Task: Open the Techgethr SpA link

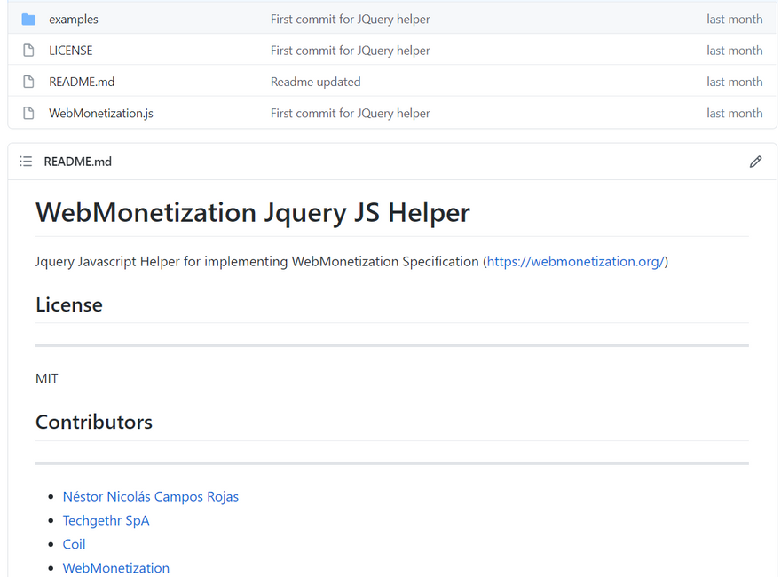Action: coord(106,521)
